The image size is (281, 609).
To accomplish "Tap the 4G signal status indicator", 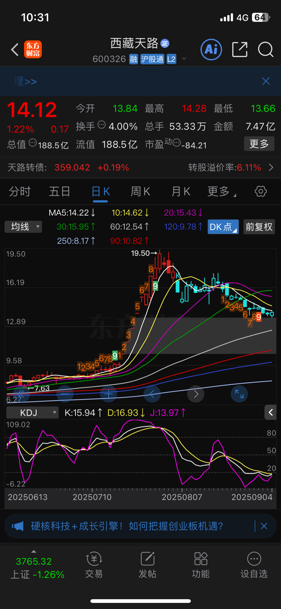I will coord(243,18).
